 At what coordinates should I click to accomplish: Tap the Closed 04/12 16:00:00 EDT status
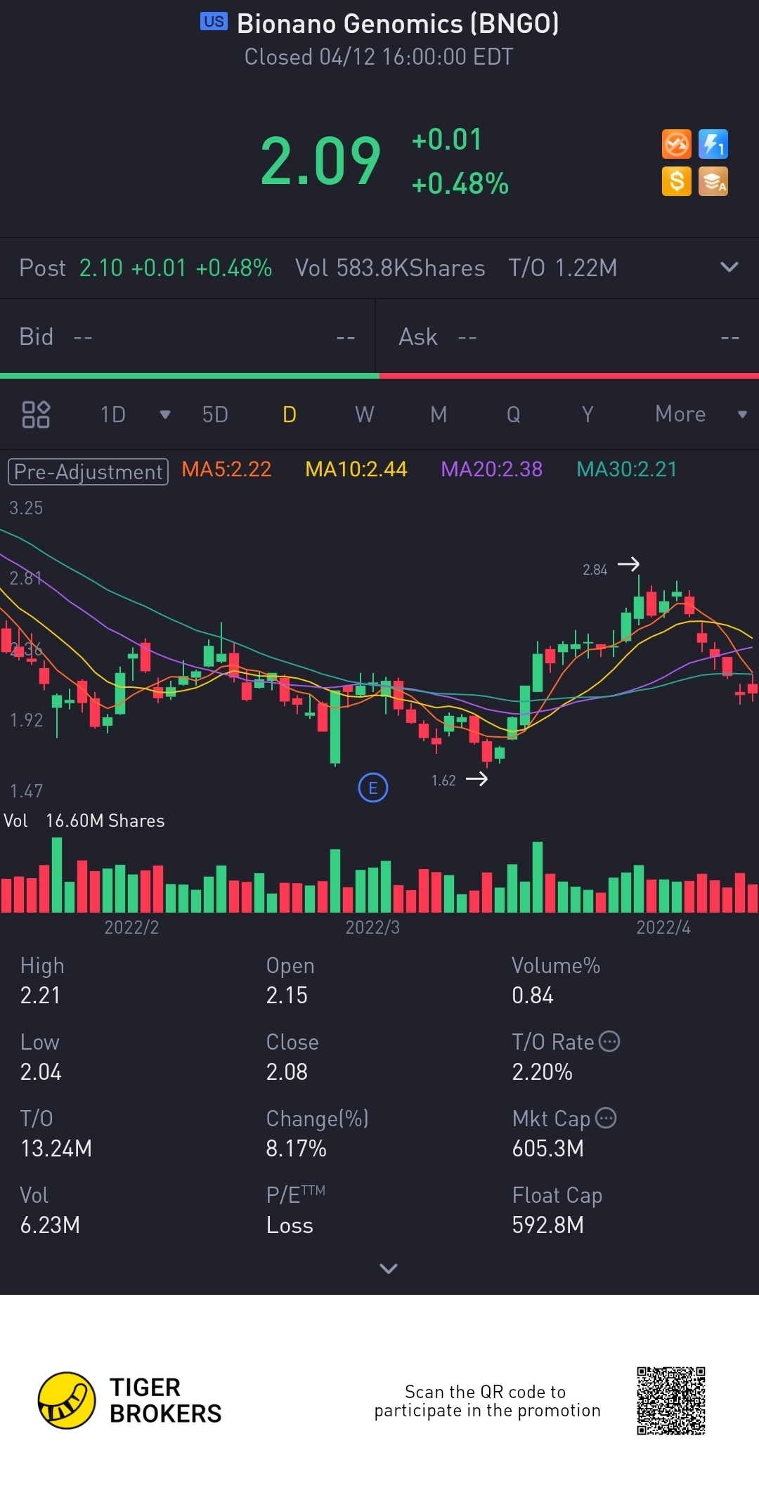(379, 57)
